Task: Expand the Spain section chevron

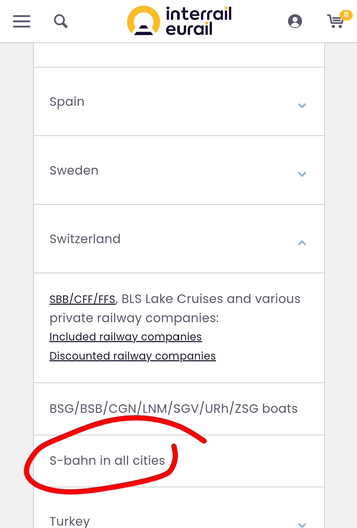Action: [x=302, y=106]
